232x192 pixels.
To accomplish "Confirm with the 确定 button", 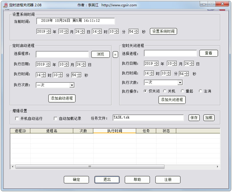I will (x=76, y=180).
